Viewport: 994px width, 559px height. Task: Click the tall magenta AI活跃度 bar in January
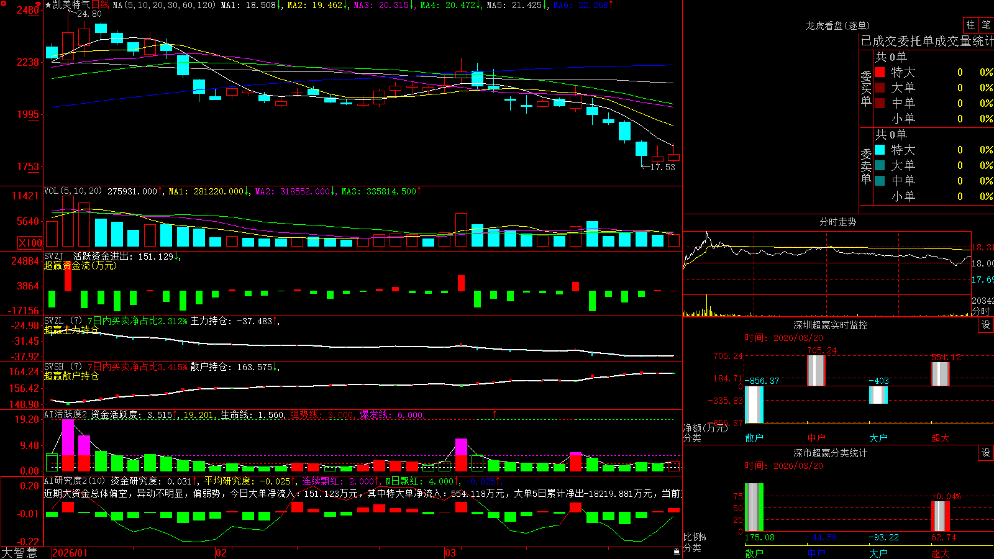tap(68, 437)
